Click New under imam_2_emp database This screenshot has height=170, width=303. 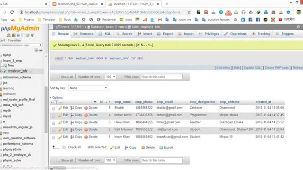tap(11, 65)
